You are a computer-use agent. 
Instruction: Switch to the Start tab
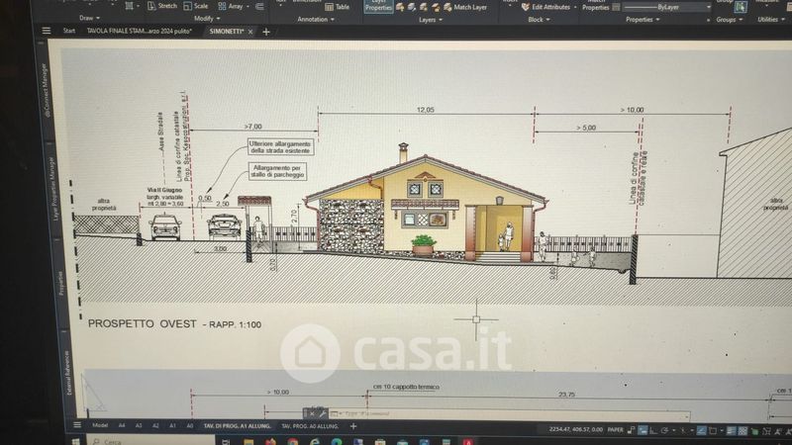(x=68, y=31)
